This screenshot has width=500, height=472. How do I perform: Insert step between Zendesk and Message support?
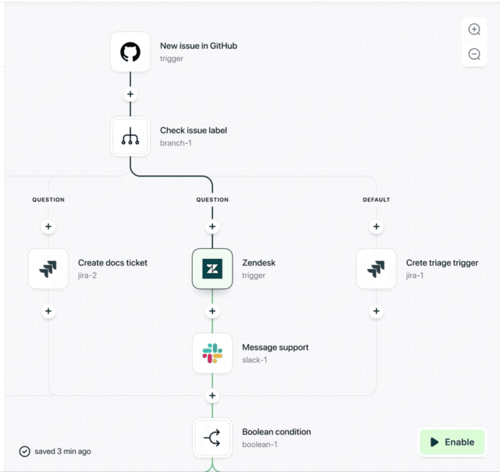[x=212, y=311]
